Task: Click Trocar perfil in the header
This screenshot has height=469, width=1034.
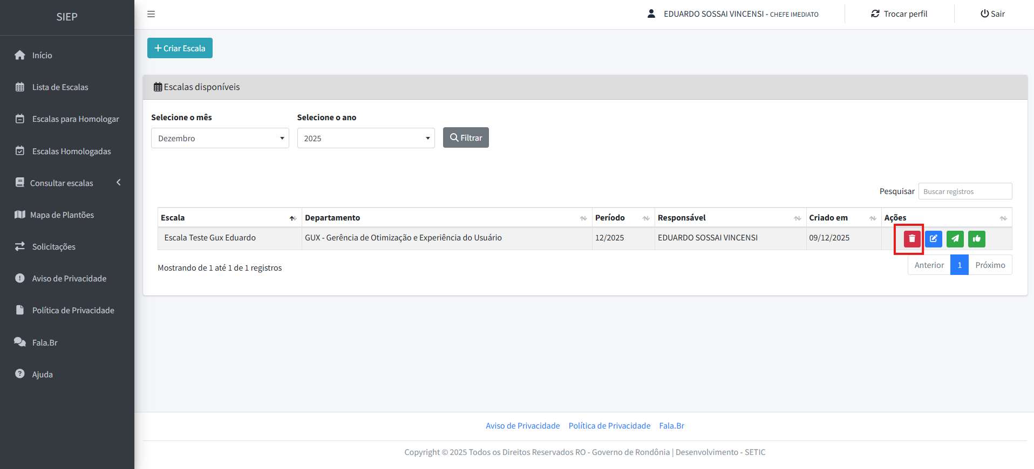Action: pos(899,14)
